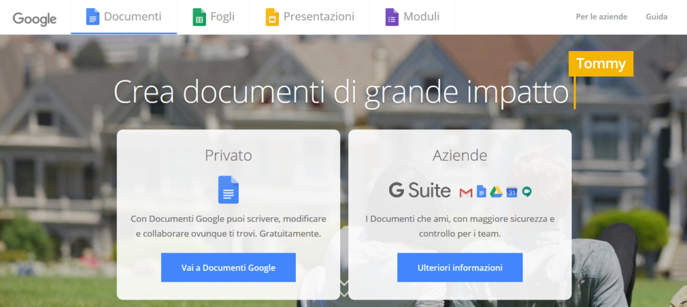Image resolution: width=687 pixels, height=307 pixels.
Task: Click the Google Drive triangle icon
Action: point(496,192)
